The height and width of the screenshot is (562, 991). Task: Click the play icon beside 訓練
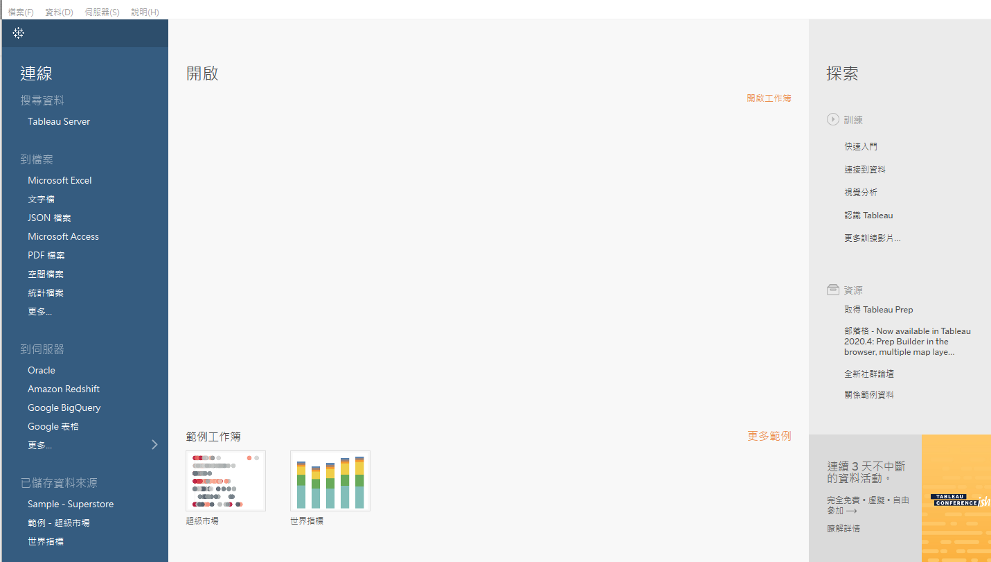click(832, 119)
